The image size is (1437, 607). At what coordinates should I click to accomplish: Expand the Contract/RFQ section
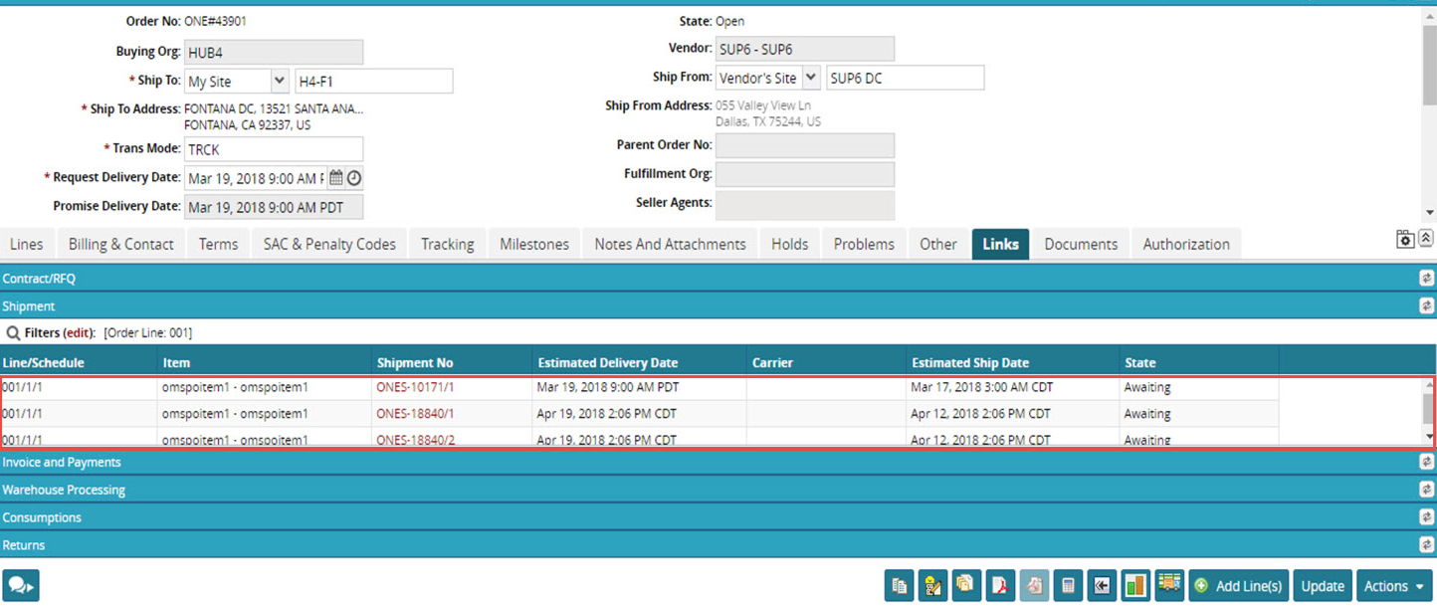(x=717, y=279)
